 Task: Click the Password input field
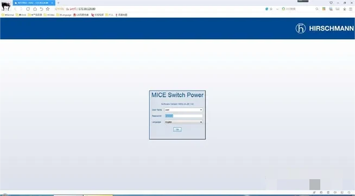point(183,116)
